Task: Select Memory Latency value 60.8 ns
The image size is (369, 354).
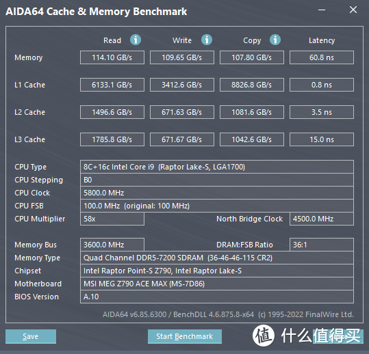Action: tap(322, 57)
